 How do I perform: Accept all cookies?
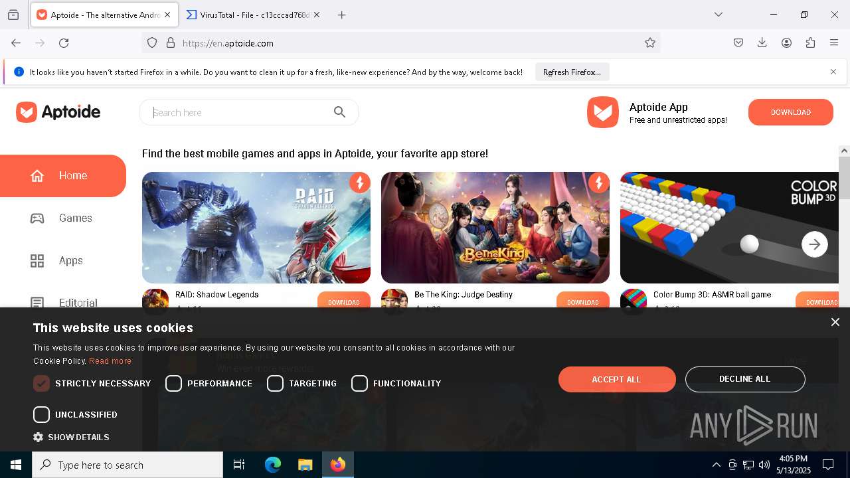tap(617, 379)
